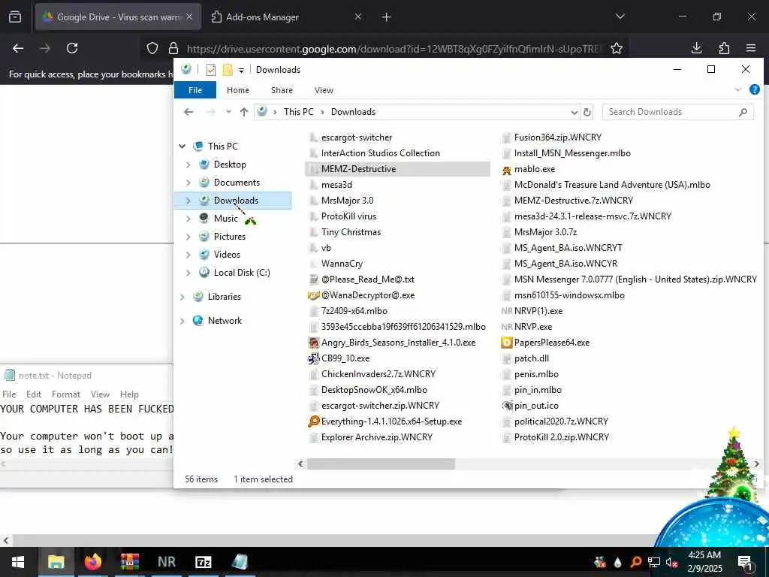
Task: Refresh the Downloads folder view
Action: click(587, 113)
